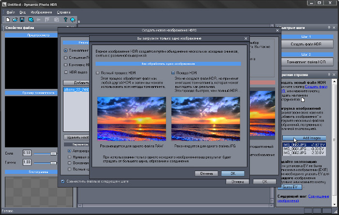Close the Краткая справка panel
This screenshot has width=339, height=215.
[x=333, y=75]
